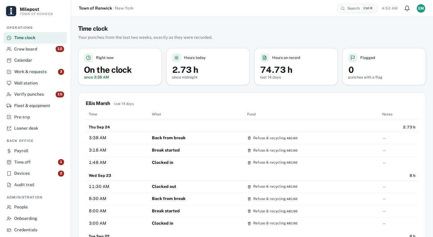The height and width of the screenshot is (237, 433).
Task: Focus the Search field in top bar
Action: [x=357, y=8]
